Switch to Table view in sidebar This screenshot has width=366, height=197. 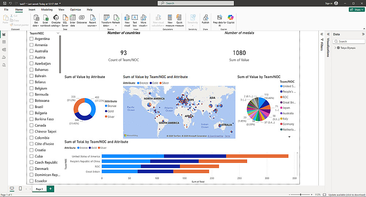click(x=4, y=42)
